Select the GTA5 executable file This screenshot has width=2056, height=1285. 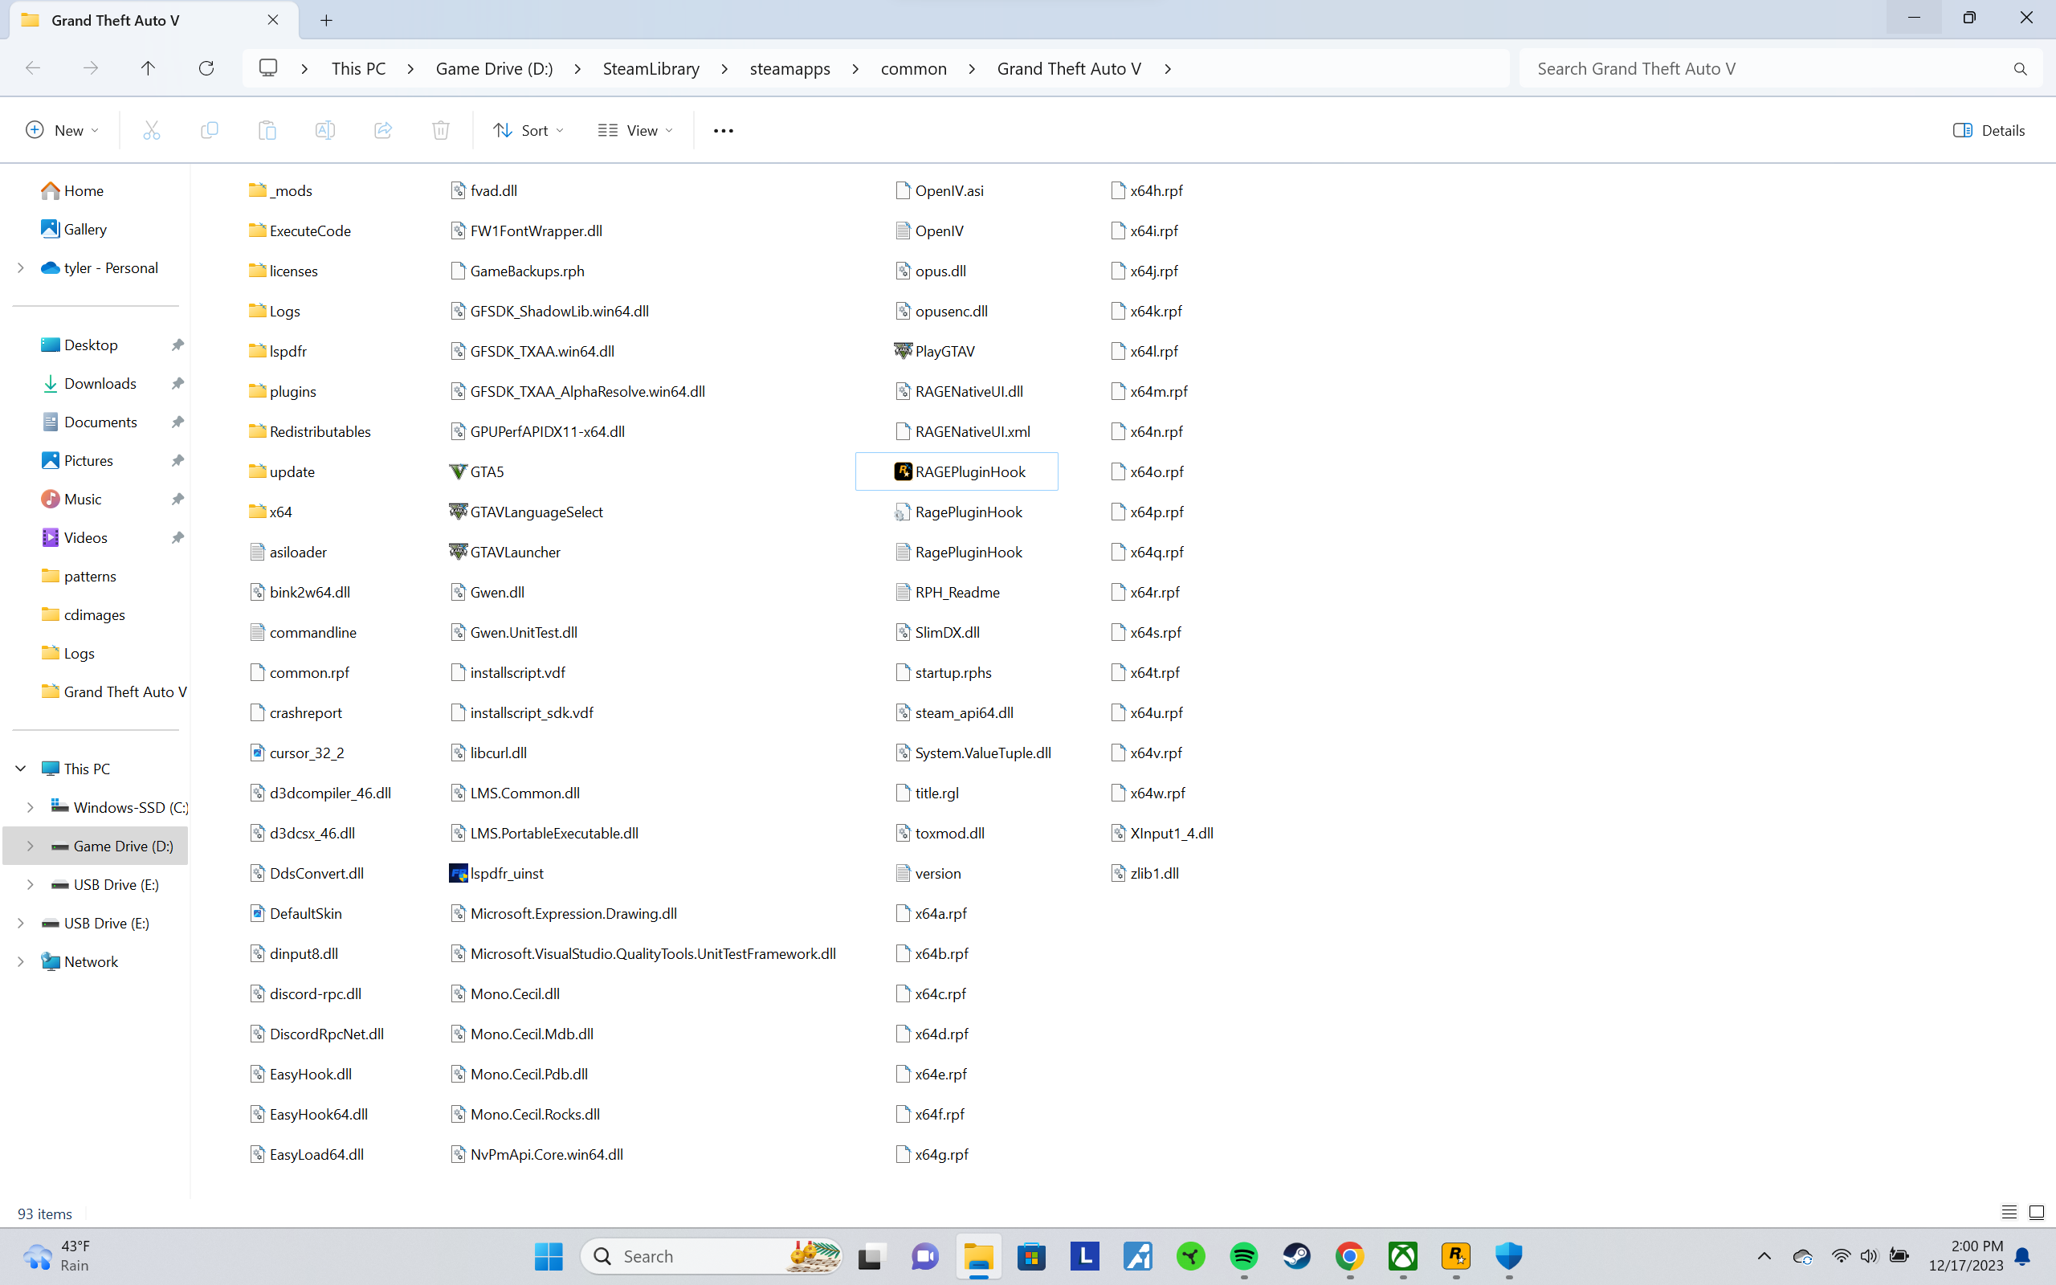point(486,471)
